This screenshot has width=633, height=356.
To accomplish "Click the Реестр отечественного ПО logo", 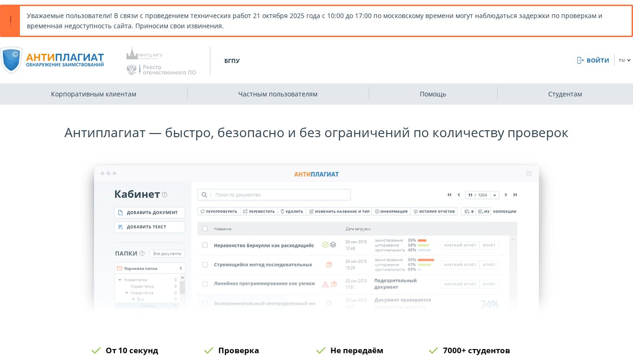I will point(161,70).
